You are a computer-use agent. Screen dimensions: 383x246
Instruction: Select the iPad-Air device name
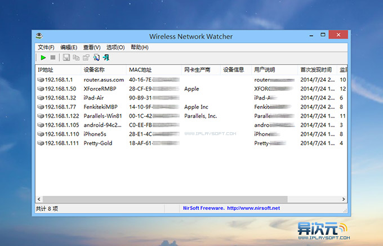tap(93, 97)
